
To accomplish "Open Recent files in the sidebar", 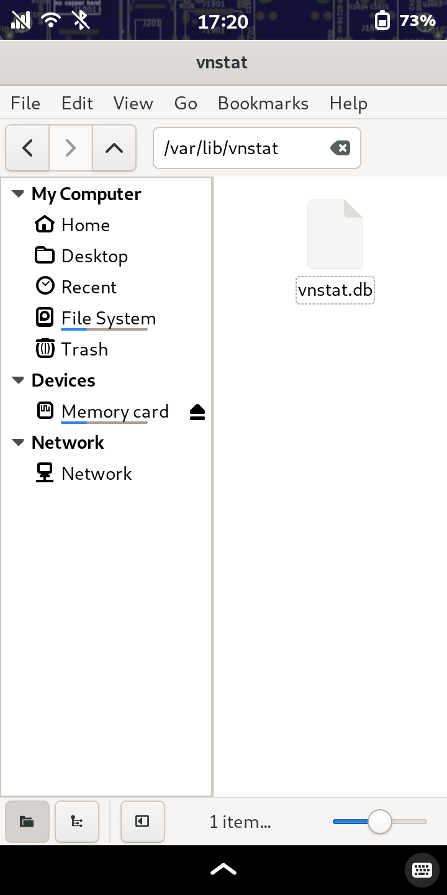I will [x=89, y=287].
